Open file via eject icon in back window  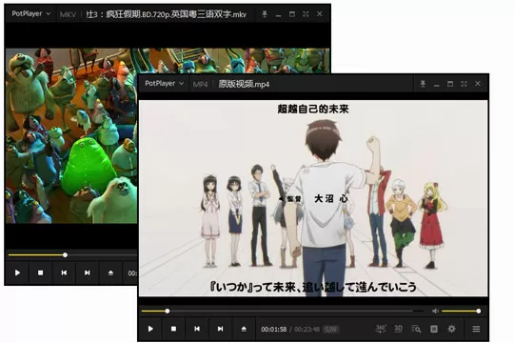[x=110, y=272]
